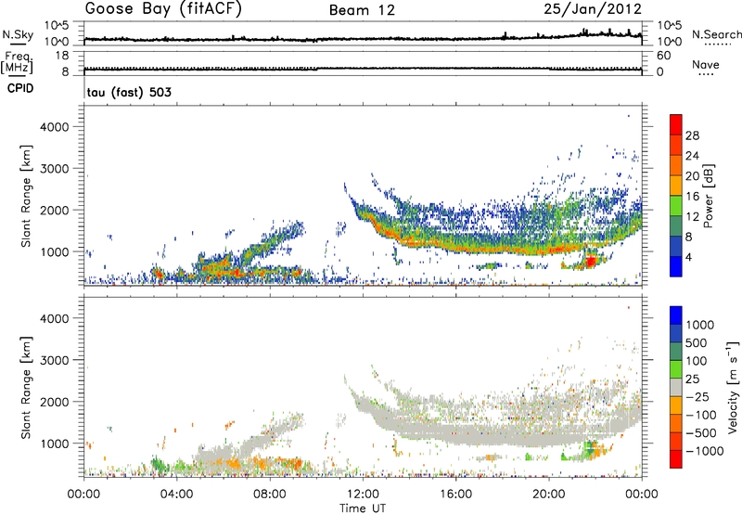Select the "500" label on Velocity color bar
This screenshot has width=742, height=514.
click(x=697, y=342)
